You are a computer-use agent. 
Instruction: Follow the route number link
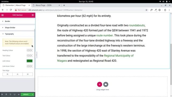pyautogui.click(x=105, y=35)
